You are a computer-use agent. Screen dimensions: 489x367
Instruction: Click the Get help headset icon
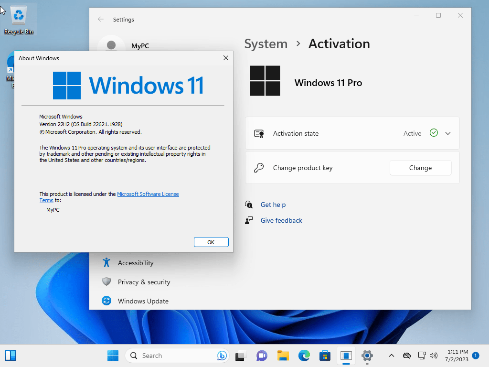[248, 205]
